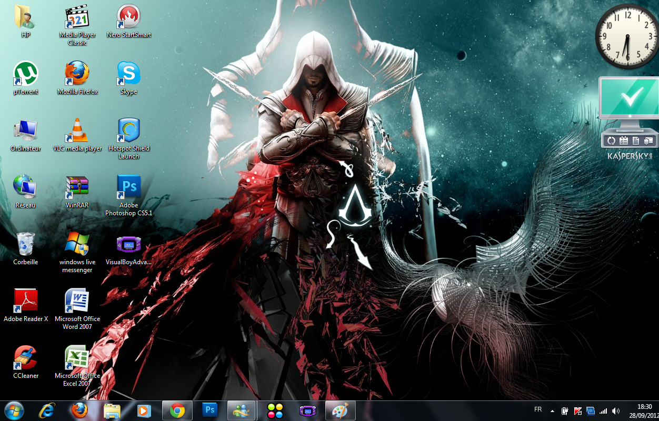The width and height of the screenshot is (659, 421).
Task: Click the purple Game Boy taskbar icon
Action: tap(307, 410)
